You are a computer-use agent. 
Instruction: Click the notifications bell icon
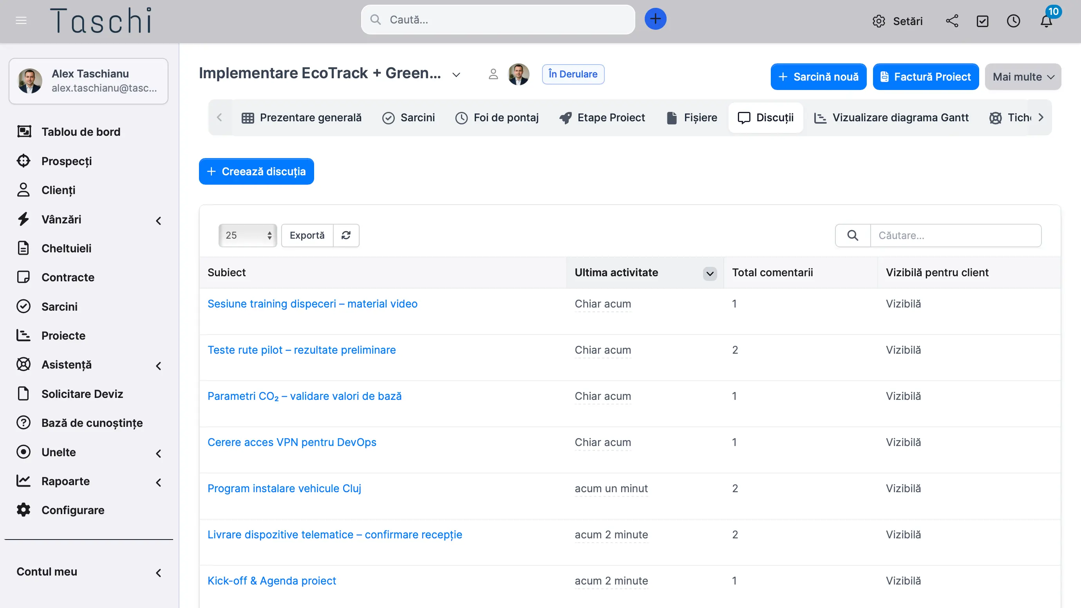(x=1046, y=21)
